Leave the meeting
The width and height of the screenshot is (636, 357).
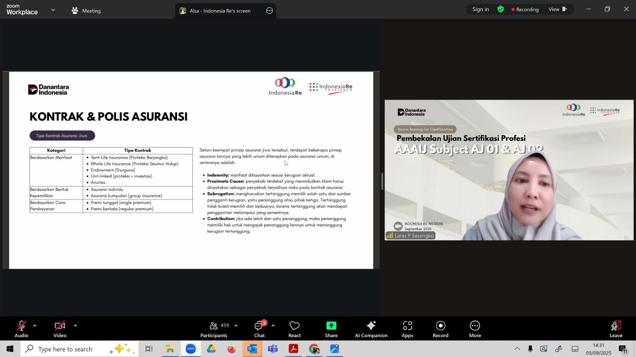pos(616,329)
